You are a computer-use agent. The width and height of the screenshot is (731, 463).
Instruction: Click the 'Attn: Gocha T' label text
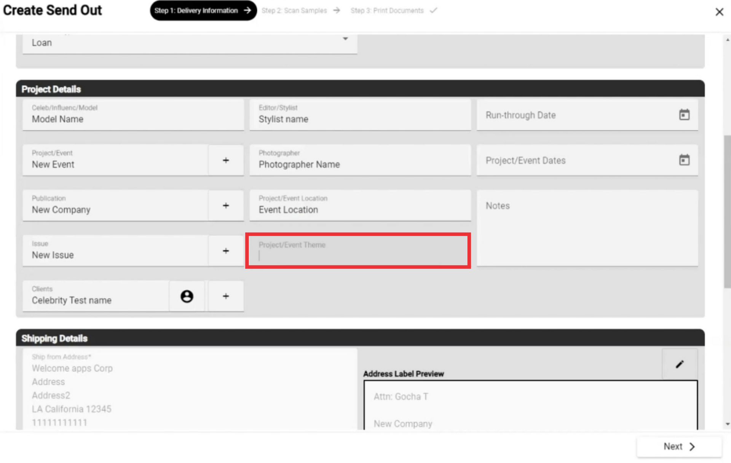(x=401, y=397)
